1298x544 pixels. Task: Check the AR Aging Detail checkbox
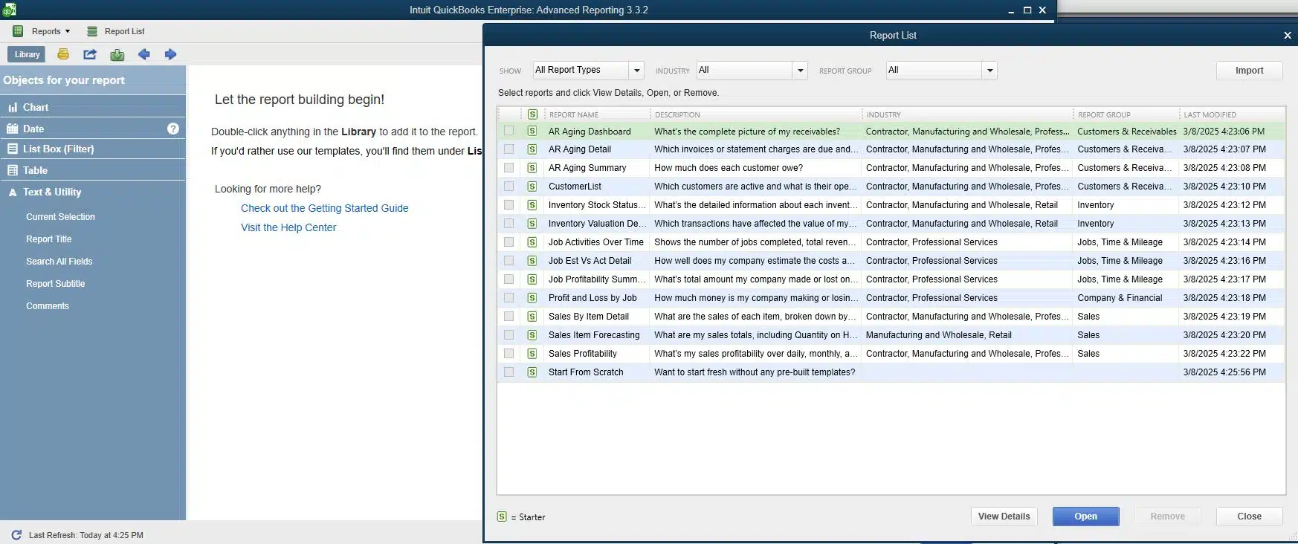508,149
